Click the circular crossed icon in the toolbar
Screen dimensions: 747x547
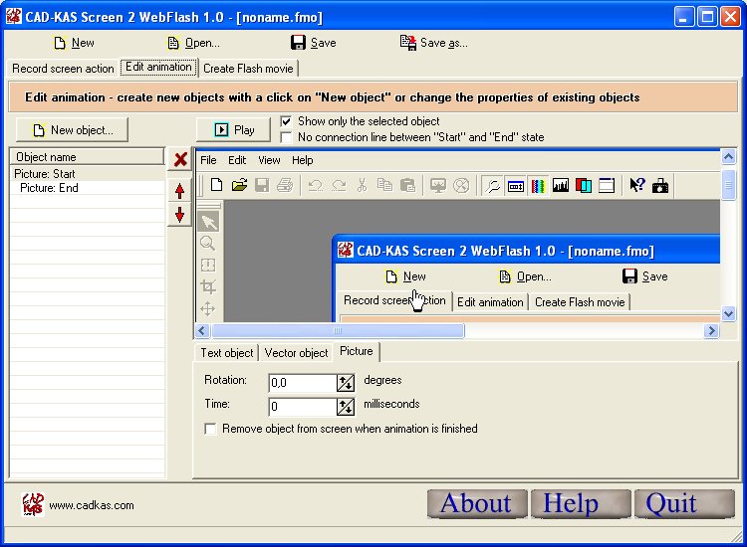[x=461, y=185]
